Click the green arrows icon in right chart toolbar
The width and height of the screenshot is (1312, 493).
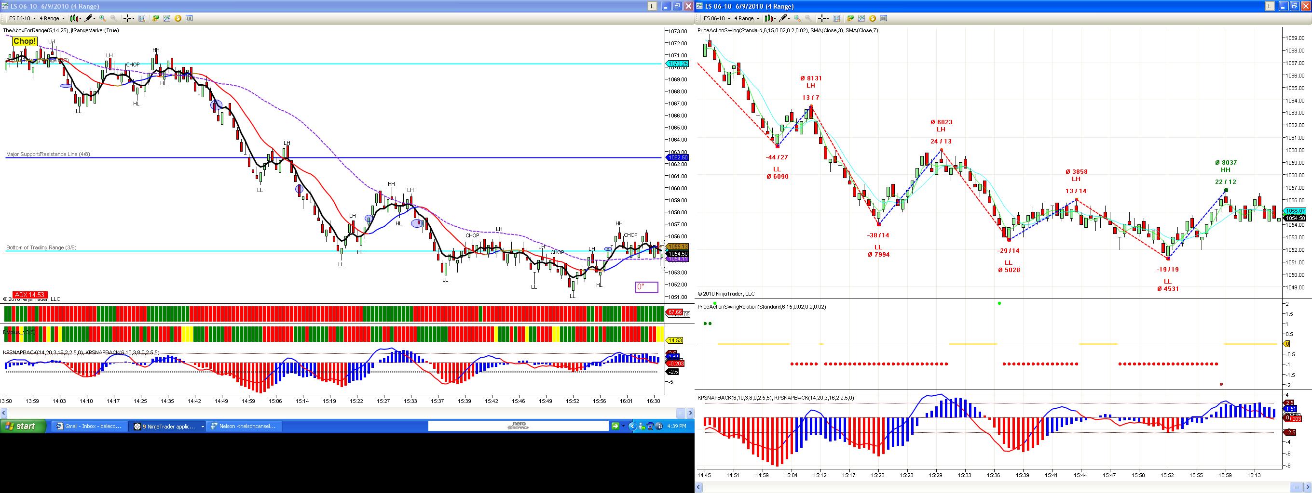pos(850,18)
